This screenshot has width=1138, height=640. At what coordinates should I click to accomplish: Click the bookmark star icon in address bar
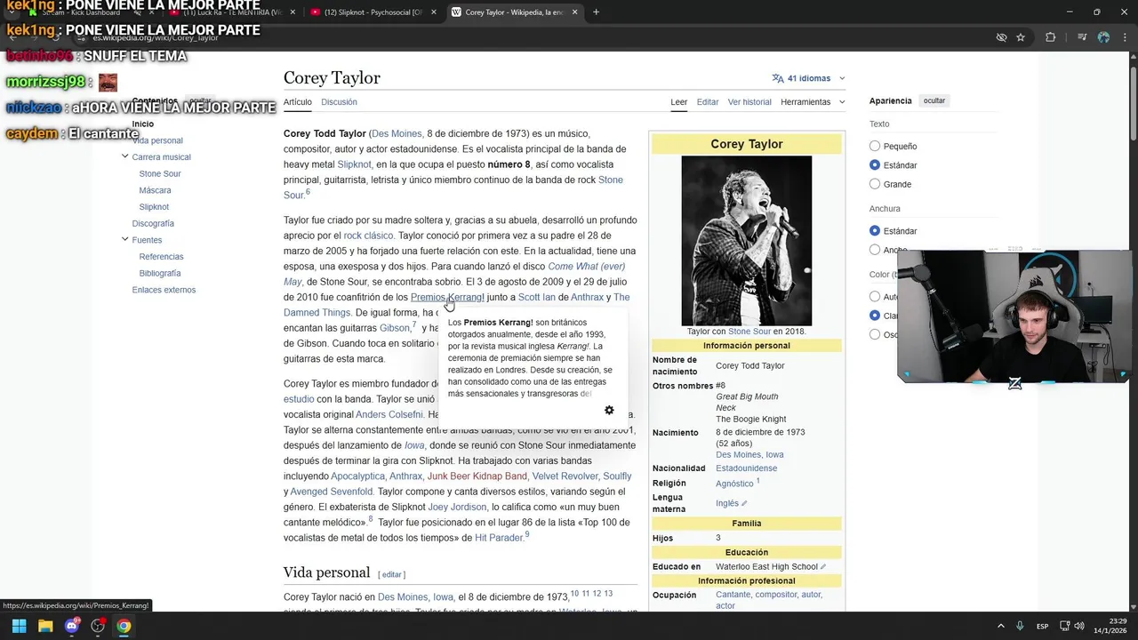coord(1021,37)
